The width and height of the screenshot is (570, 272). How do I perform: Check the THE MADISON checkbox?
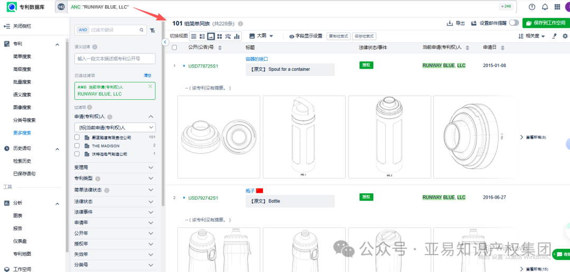[77, 145]
